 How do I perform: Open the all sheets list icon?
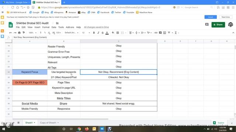(18, 123)
